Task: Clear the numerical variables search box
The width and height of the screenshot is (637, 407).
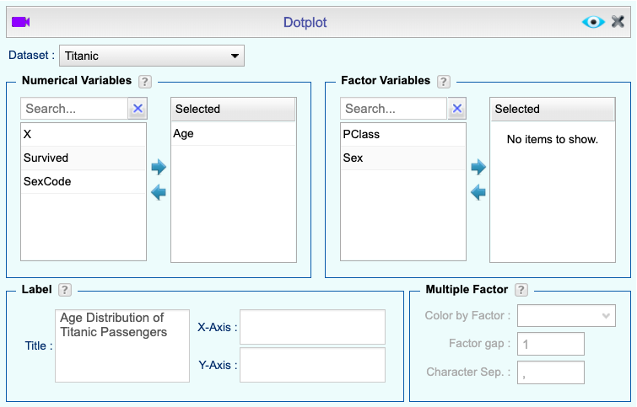Action: pos(138,109)
